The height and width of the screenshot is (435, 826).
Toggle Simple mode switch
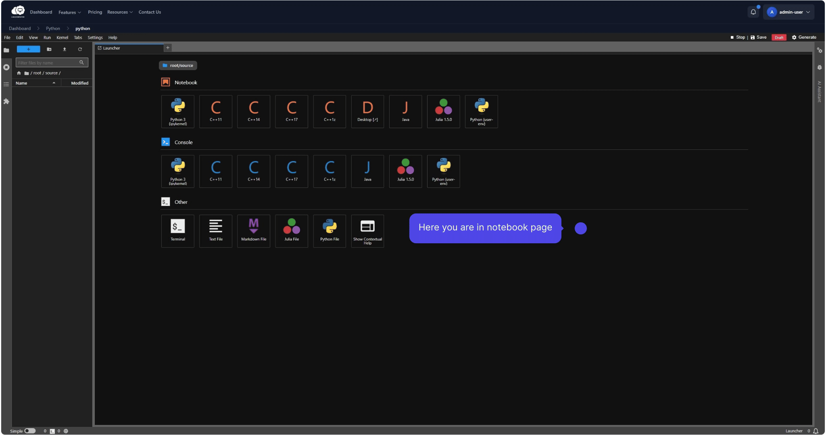[x=30, y=431]
